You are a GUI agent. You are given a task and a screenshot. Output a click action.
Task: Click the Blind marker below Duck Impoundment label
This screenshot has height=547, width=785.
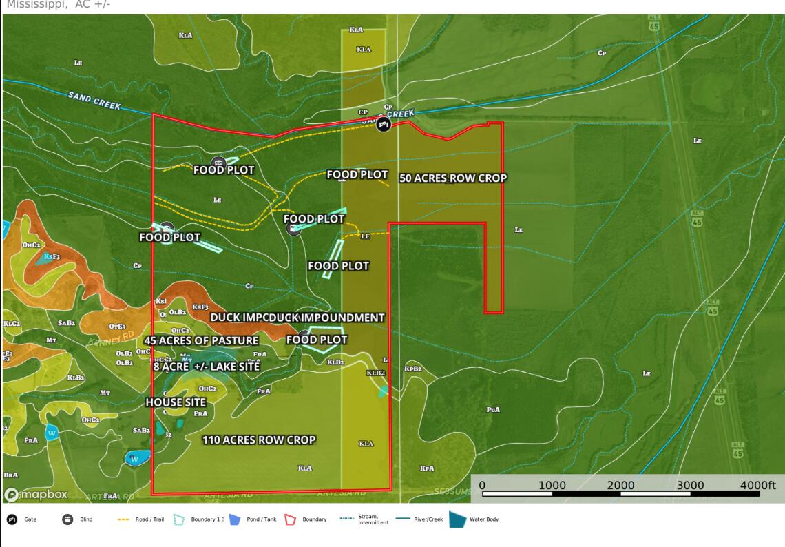(x=304, y=337)
